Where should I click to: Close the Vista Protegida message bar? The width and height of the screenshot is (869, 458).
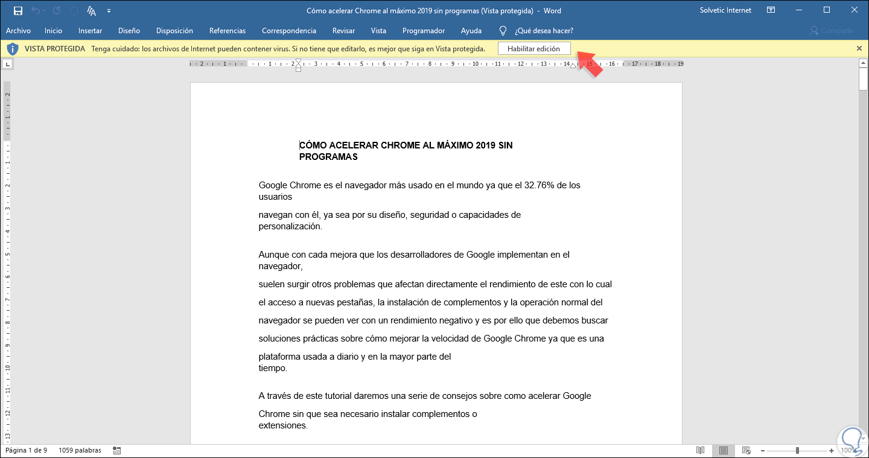pyautogui.click(x=859, y=48)
